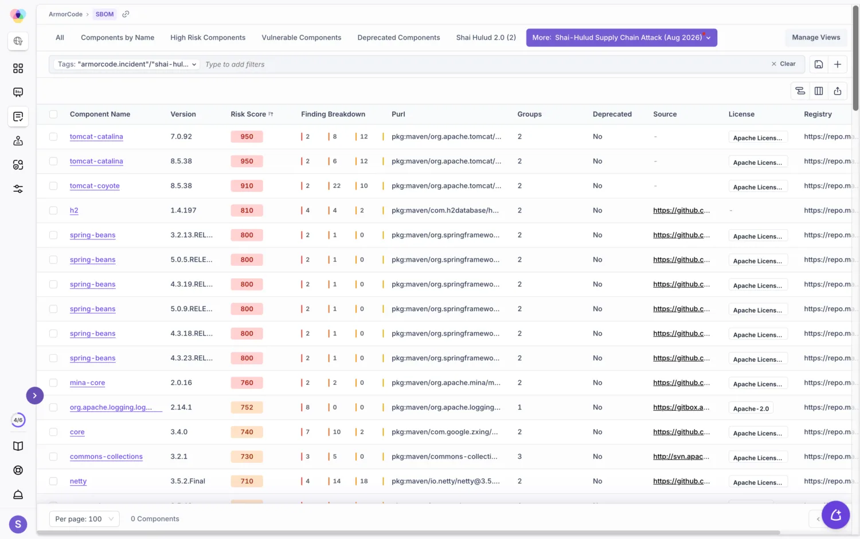Open the Per page 100 dropdown

pyautogui.click(x=84, y=519)
